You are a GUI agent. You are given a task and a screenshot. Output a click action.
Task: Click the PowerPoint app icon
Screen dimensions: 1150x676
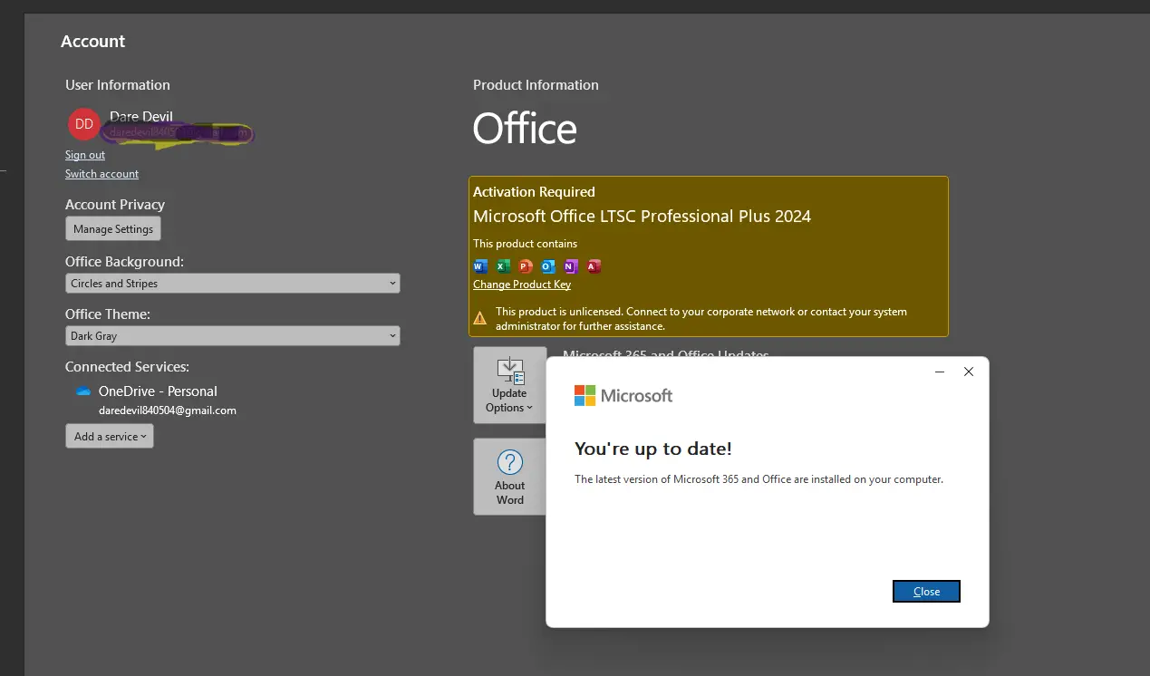pyautogui.click(x=526, y=266)
